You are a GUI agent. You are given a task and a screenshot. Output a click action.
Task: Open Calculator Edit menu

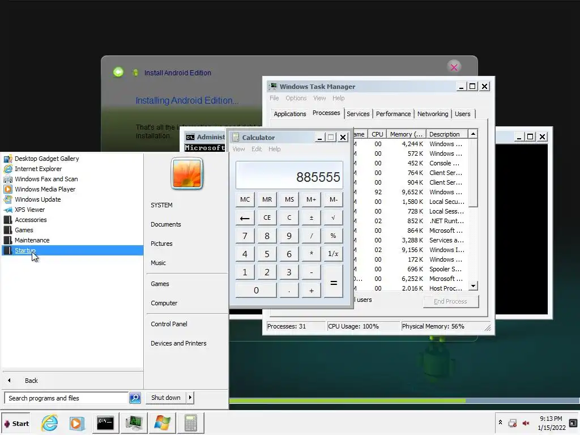click(x=257, y=149)
